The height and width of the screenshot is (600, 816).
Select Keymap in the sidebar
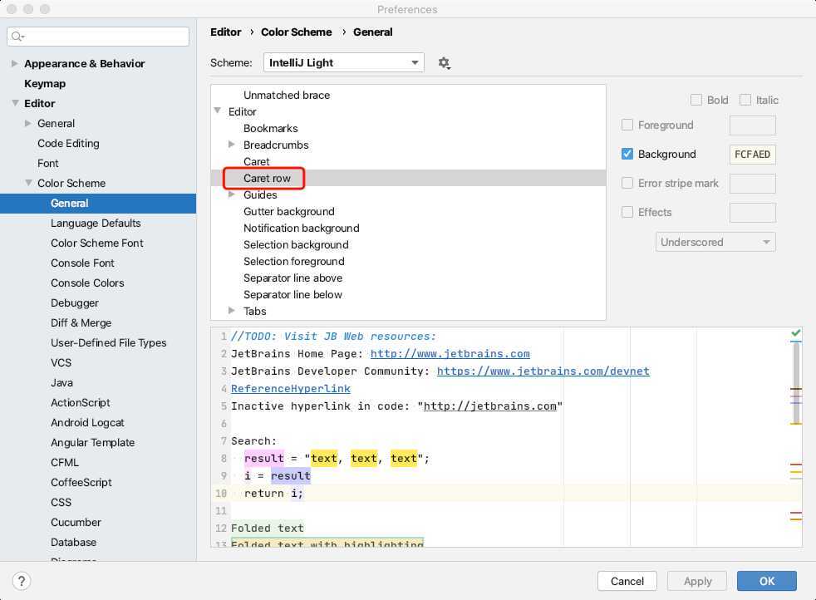[x=45, y=83]
